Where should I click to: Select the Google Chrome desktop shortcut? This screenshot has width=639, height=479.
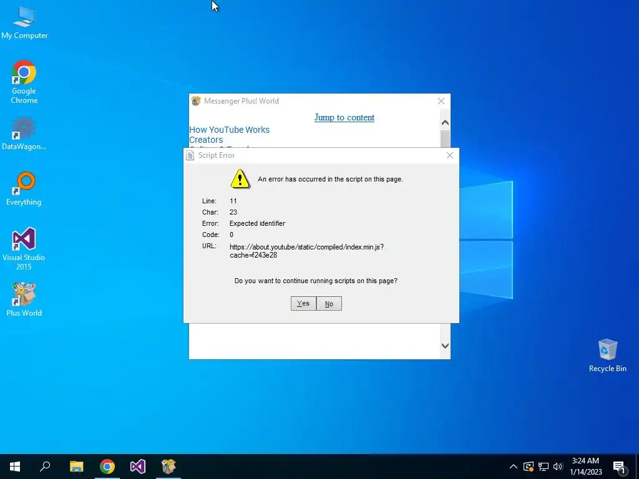(24, 82)
